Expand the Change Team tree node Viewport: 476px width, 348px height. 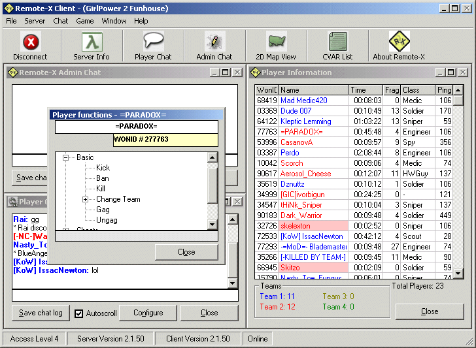(85, 199)
